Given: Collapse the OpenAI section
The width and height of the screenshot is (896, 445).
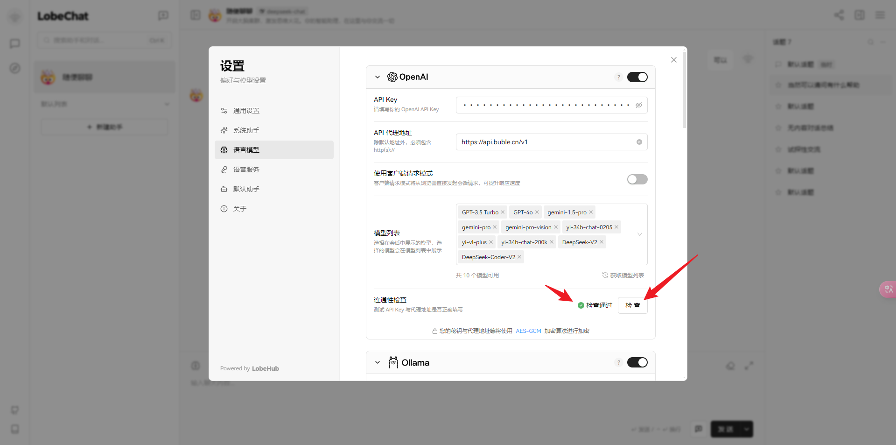Looking at the screenshot, I should (378, 77).
